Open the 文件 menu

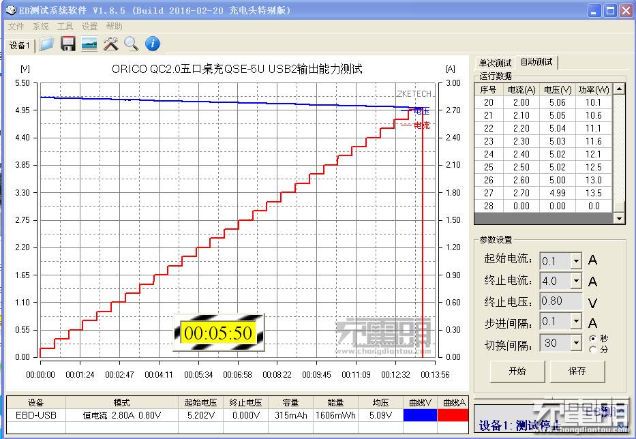click(16, 27)
